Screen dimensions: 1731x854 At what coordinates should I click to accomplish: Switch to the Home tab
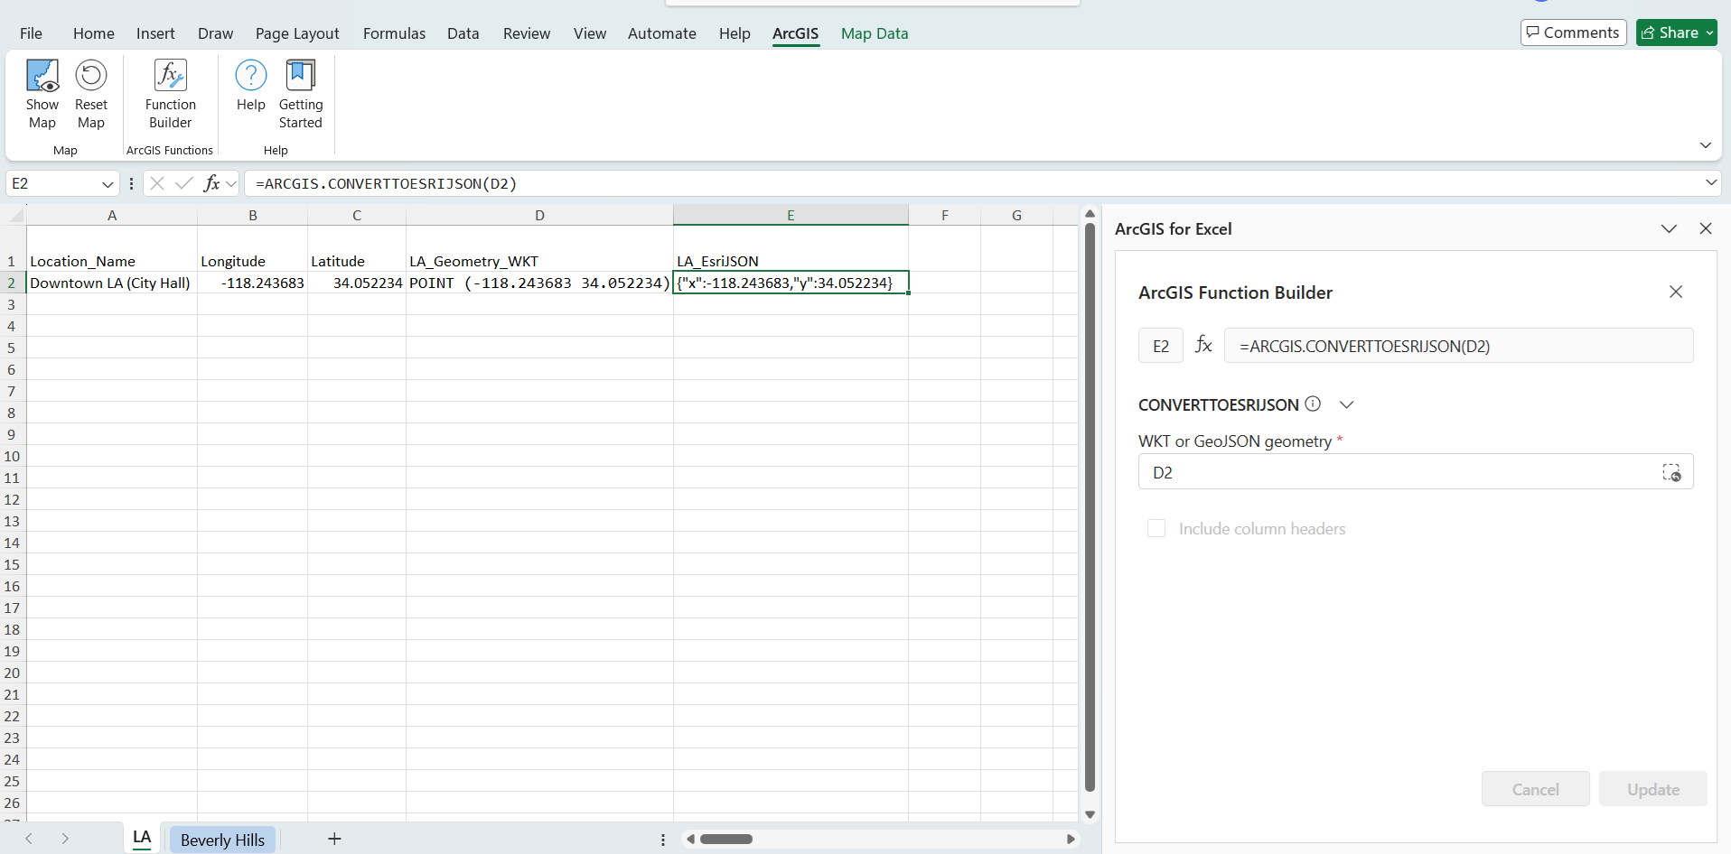tap(94, 33)
